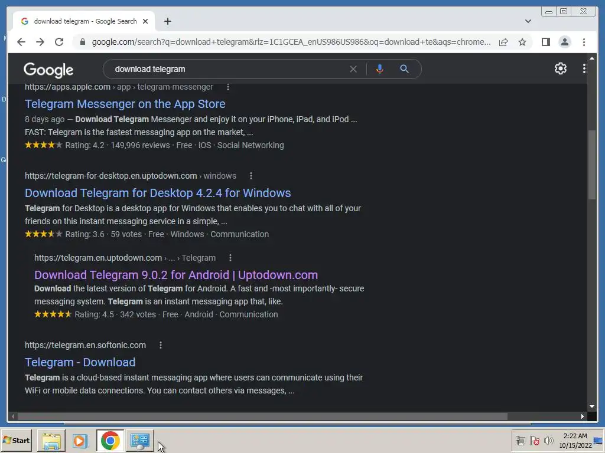This screenshot has width=605, height=453.
Task: Click the apps.apple.com URL breadcrumb
Action: click(x=119, y=87)
